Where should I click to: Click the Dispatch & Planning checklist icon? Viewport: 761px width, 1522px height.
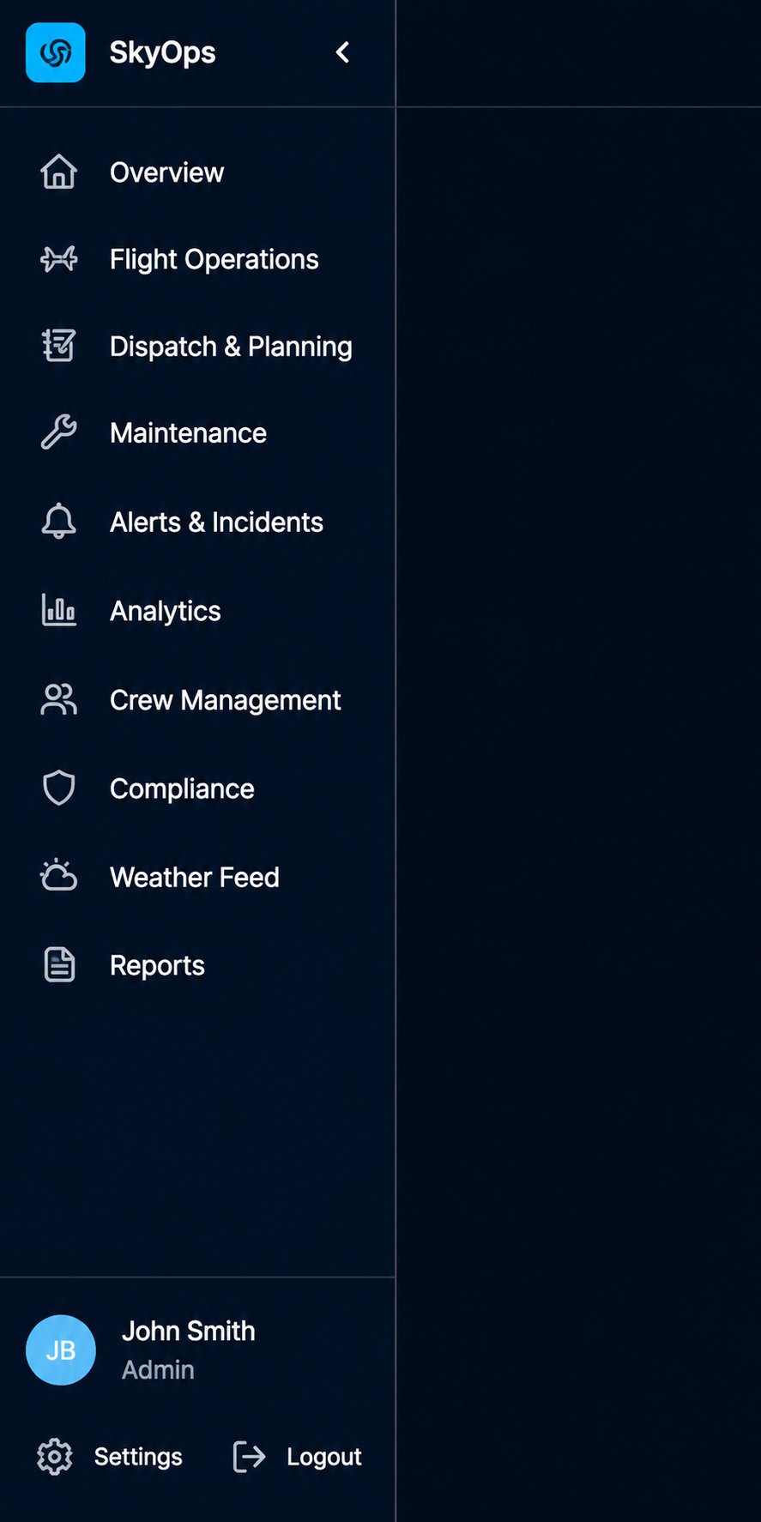tap(59, 346)
